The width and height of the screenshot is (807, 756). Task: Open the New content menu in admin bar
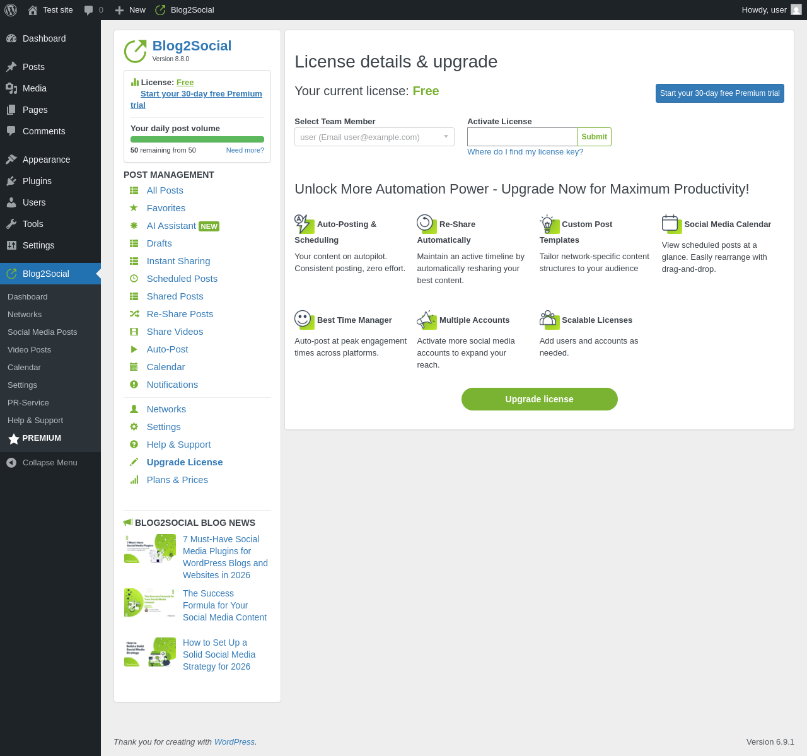click(130, 10)
